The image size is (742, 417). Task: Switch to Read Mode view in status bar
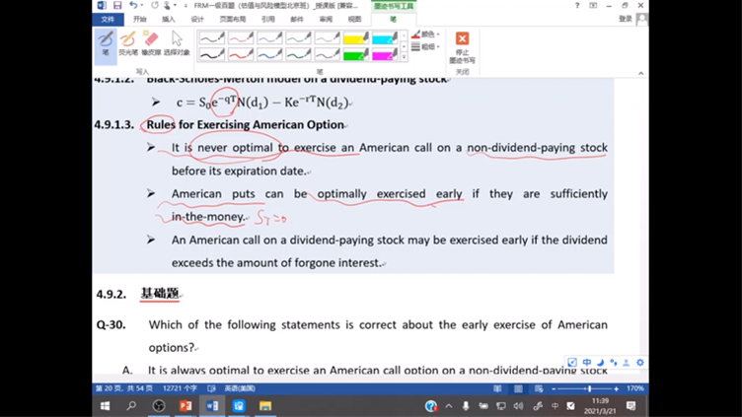click(497, 388)
